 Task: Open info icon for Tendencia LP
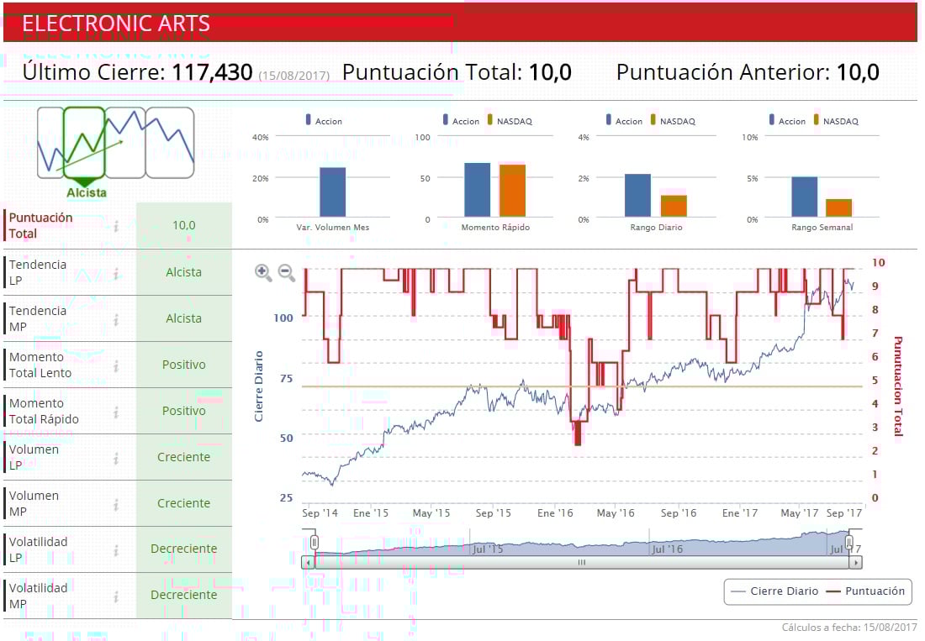click(x=116, y=273)
